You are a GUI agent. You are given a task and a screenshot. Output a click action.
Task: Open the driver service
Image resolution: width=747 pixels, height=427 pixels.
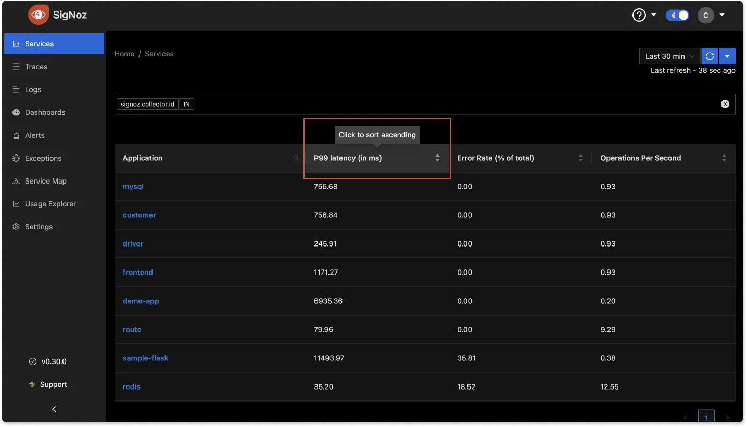tap(133, 244)
